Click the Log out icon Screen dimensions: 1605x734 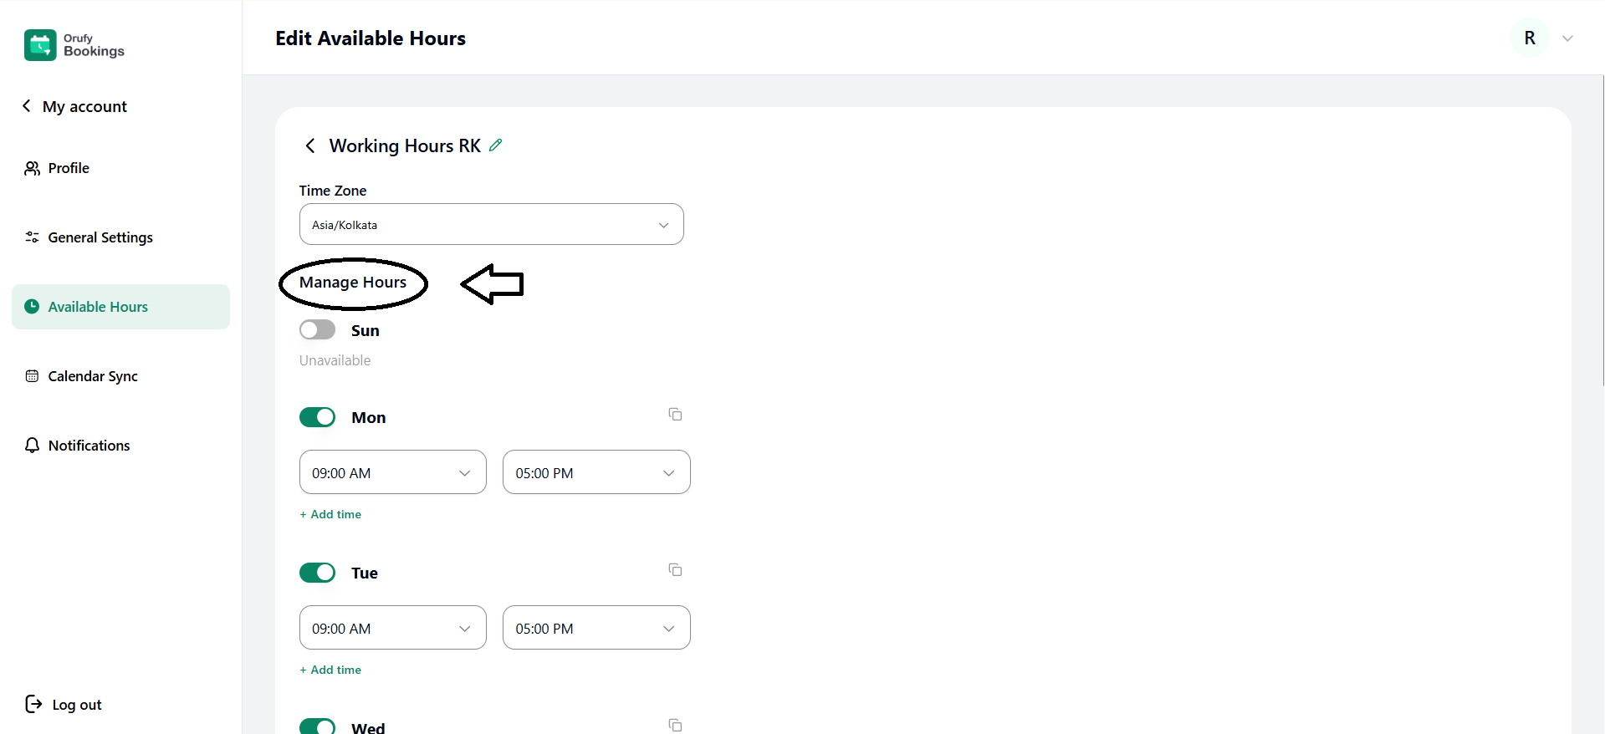click(x=33, y=704)
